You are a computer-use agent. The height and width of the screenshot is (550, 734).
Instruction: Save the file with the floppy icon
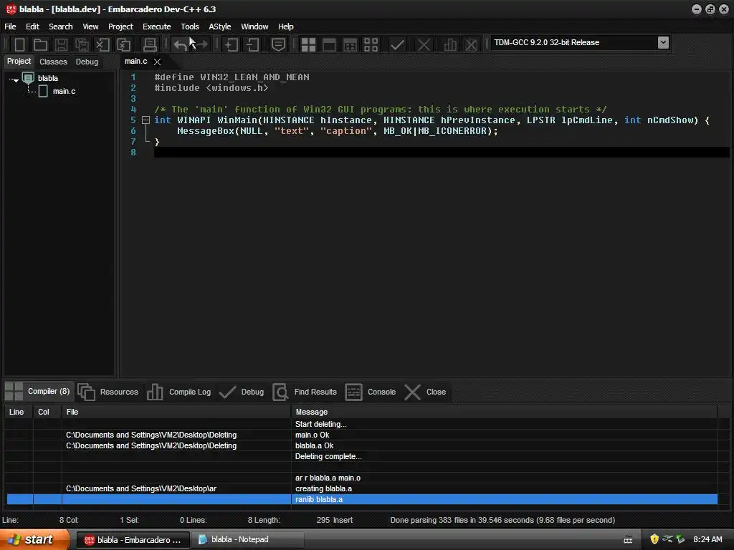(x=62, y=44)
